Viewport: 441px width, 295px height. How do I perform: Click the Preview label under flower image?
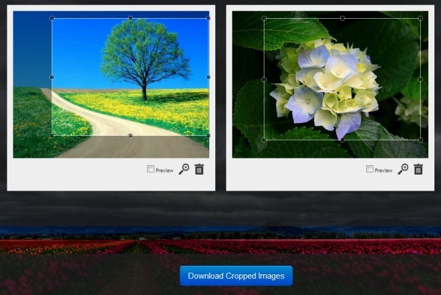pos(384,171)
